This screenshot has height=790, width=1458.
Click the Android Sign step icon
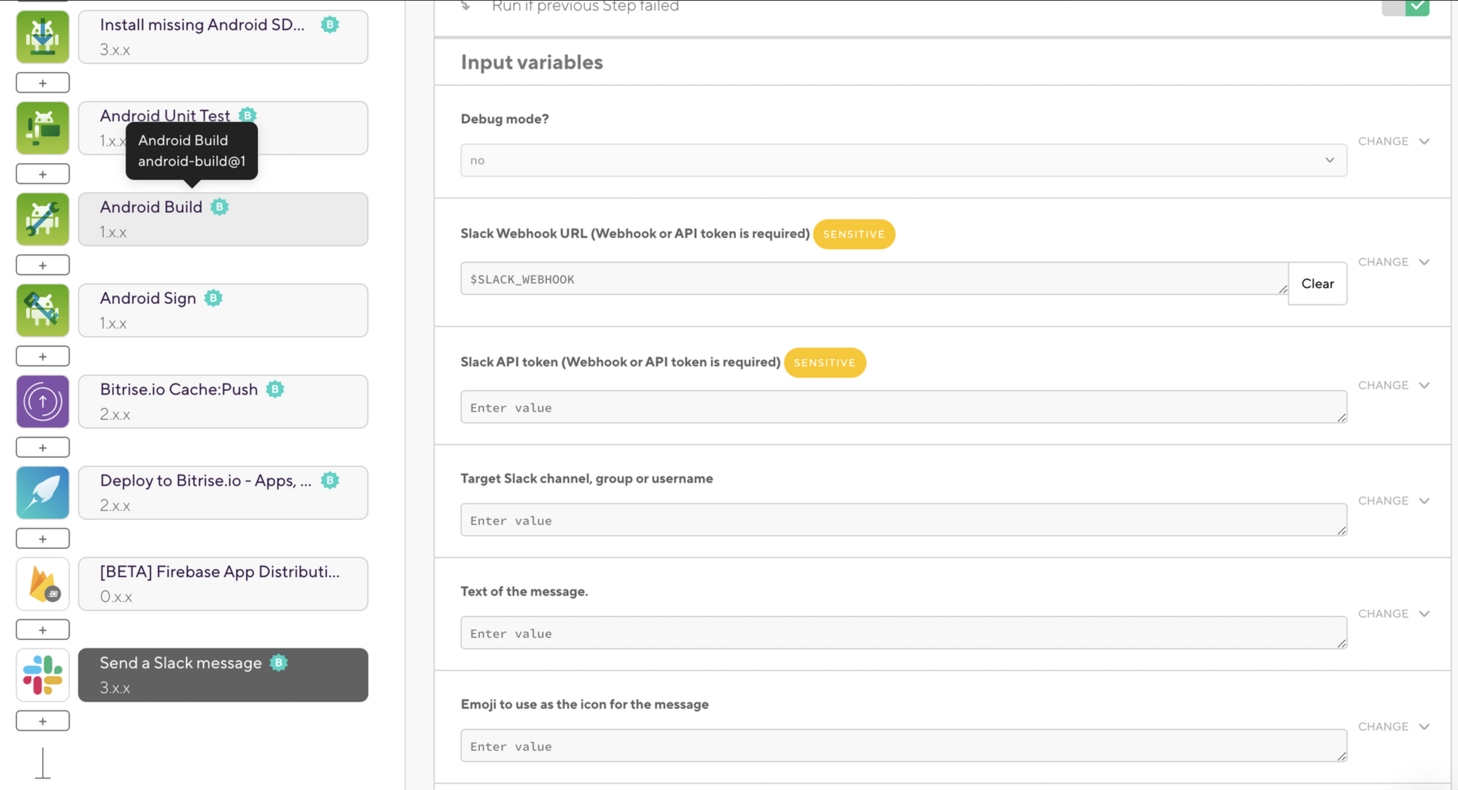pos(42,310)
